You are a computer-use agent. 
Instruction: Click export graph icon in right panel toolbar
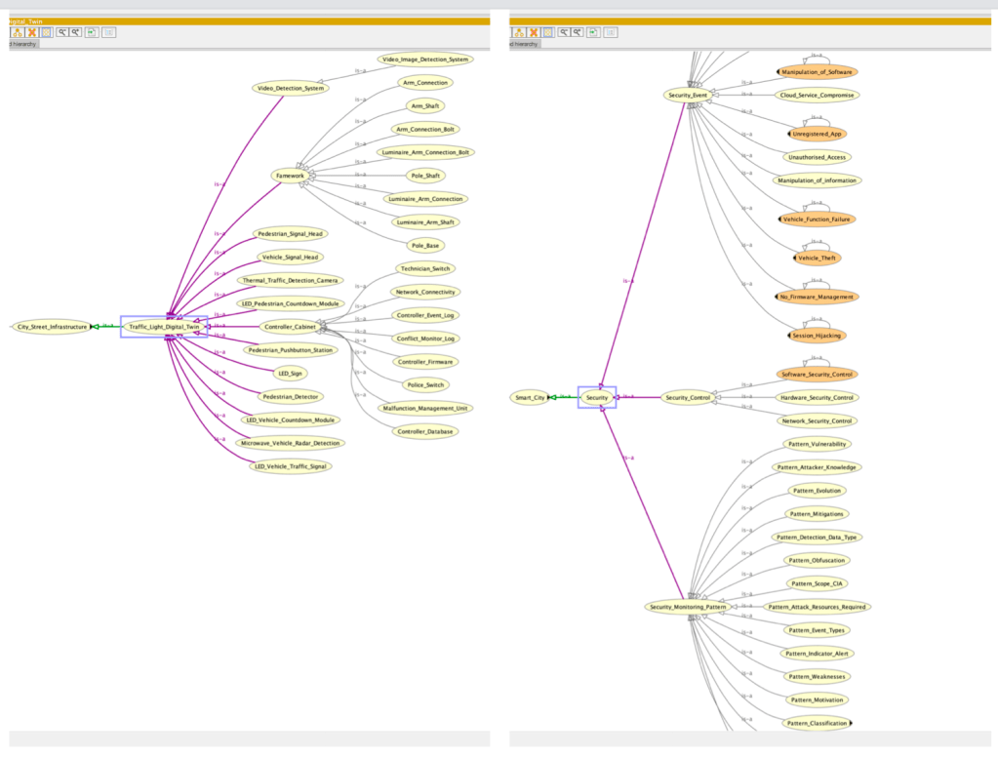tap(593, 32)
